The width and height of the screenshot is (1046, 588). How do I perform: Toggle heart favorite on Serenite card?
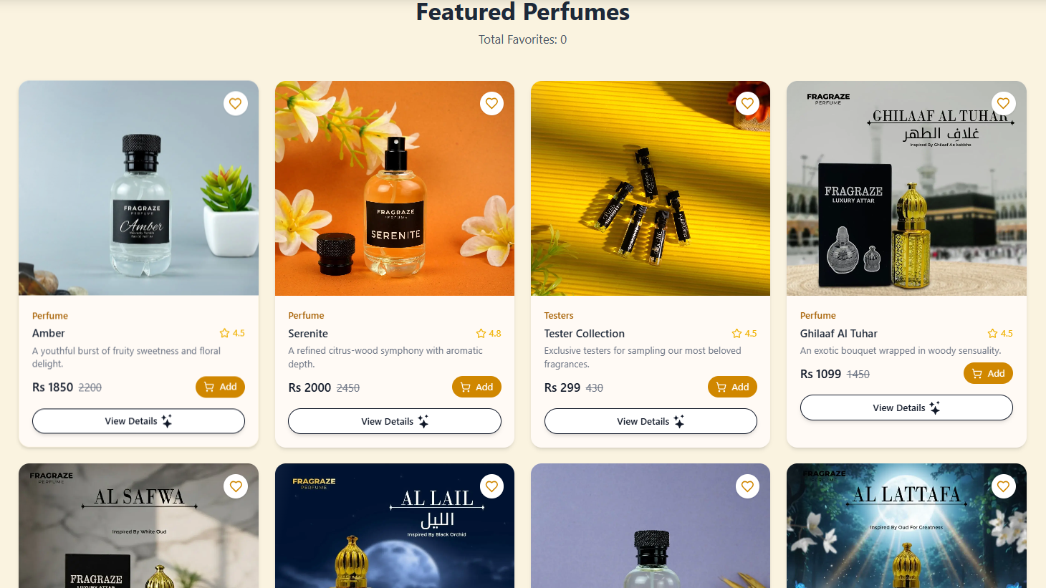click(x=491, y=104)
